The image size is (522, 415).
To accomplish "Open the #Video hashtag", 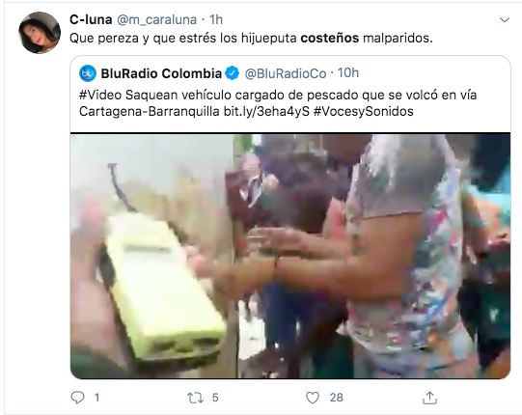I will pyautogui.click(x=100, y=95).
